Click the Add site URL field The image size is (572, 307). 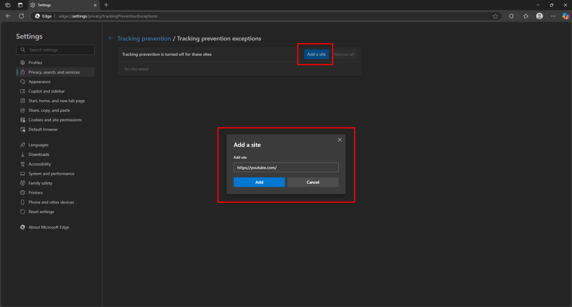(286, 167)
